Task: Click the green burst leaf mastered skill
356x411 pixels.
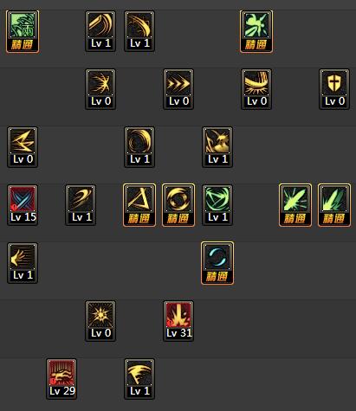Action: 295,205
